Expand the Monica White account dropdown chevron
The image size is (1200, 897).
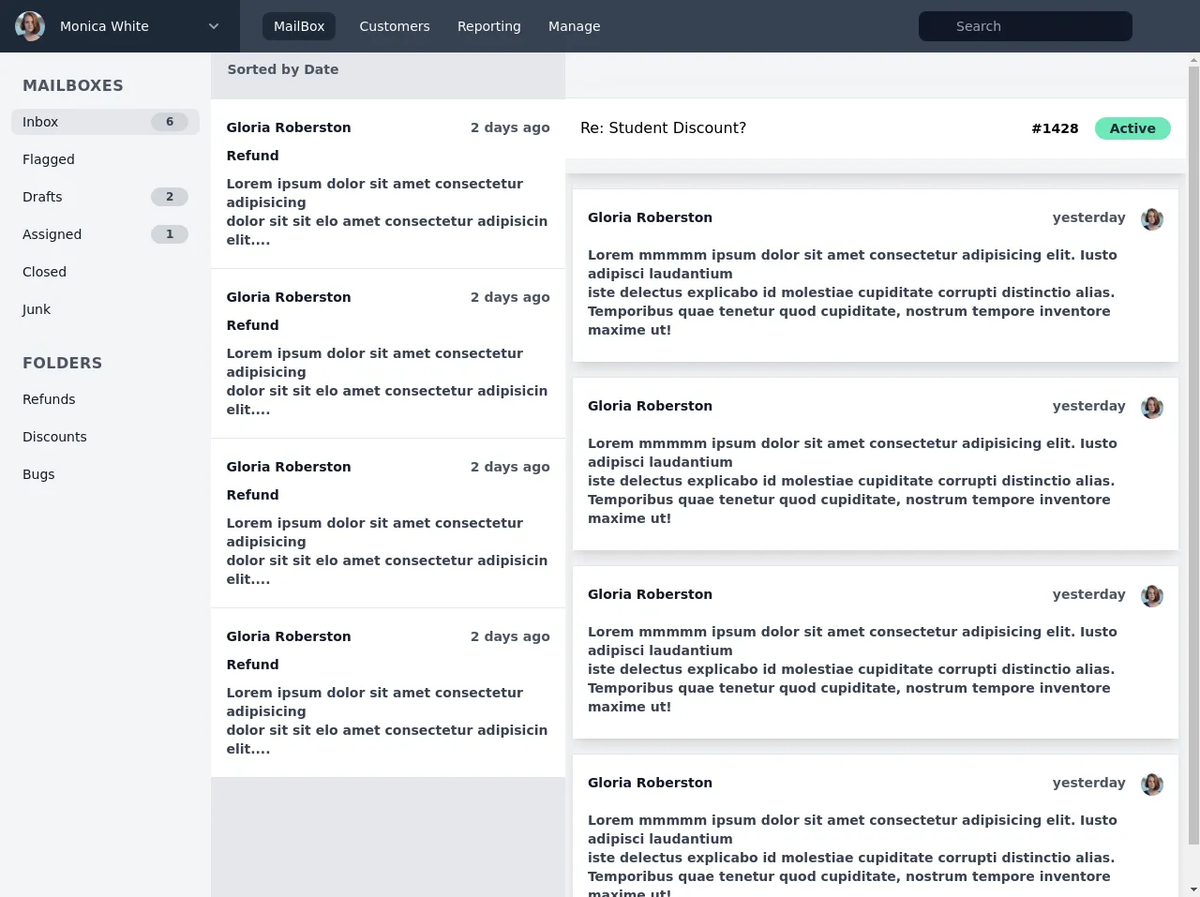tap(214, 26)
